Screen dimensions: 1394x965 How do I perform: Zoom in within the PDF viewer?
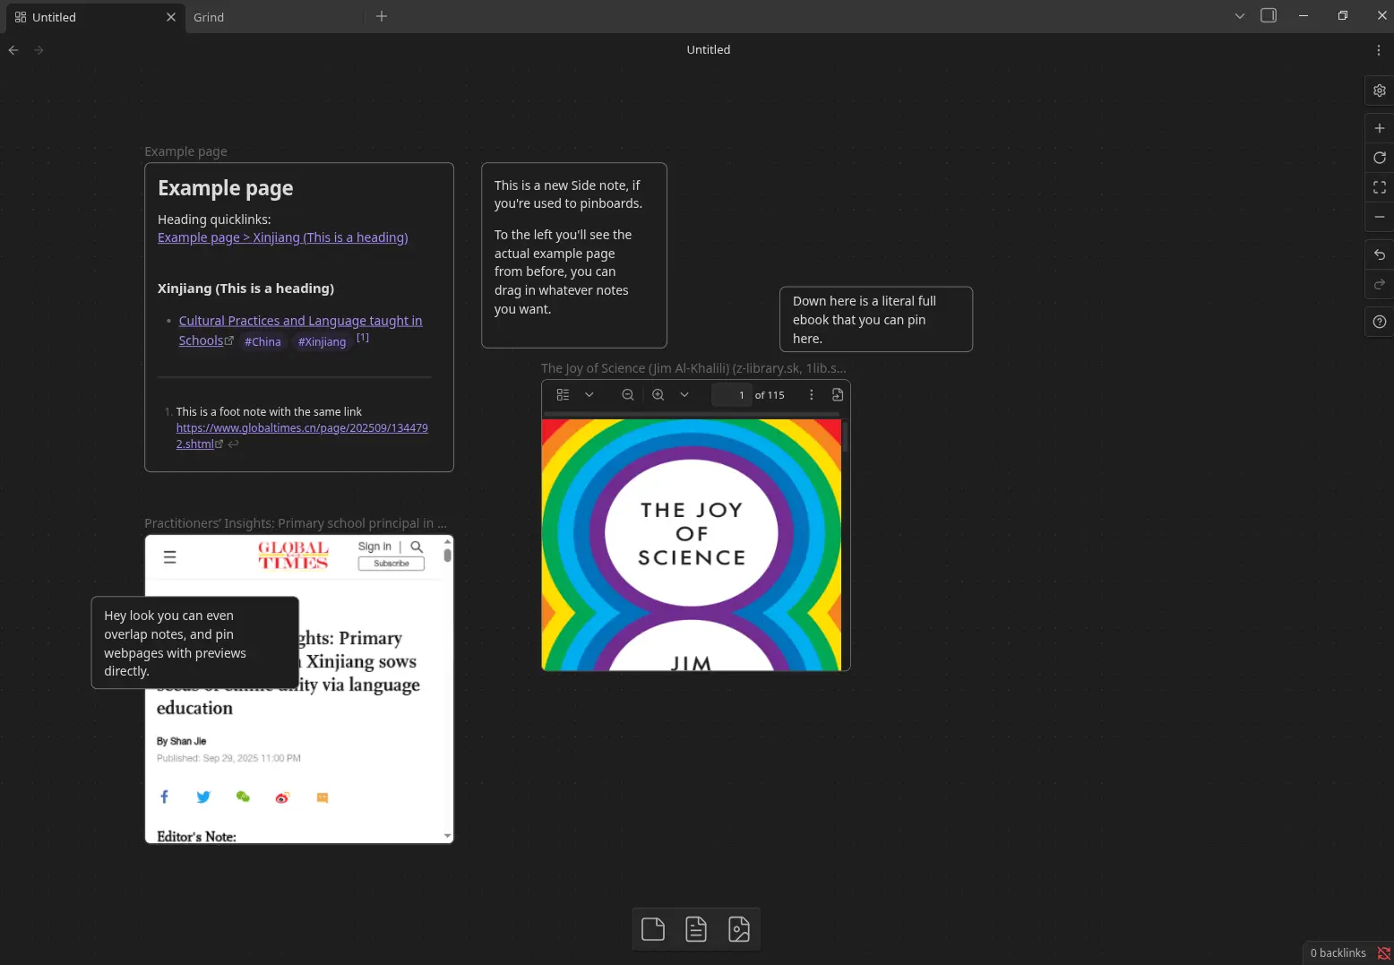658,395
